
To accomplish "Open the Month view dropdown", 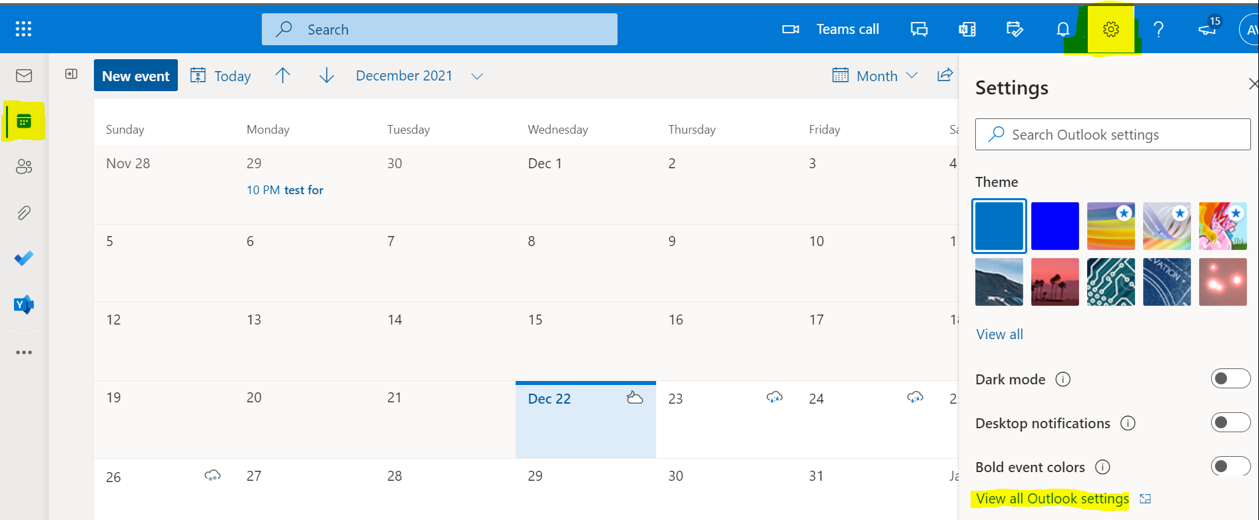I will (x=876, y=76).
